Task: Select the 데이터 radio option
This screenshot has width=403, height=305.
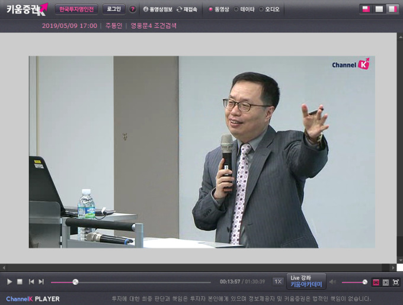Action: click(236, 9)
